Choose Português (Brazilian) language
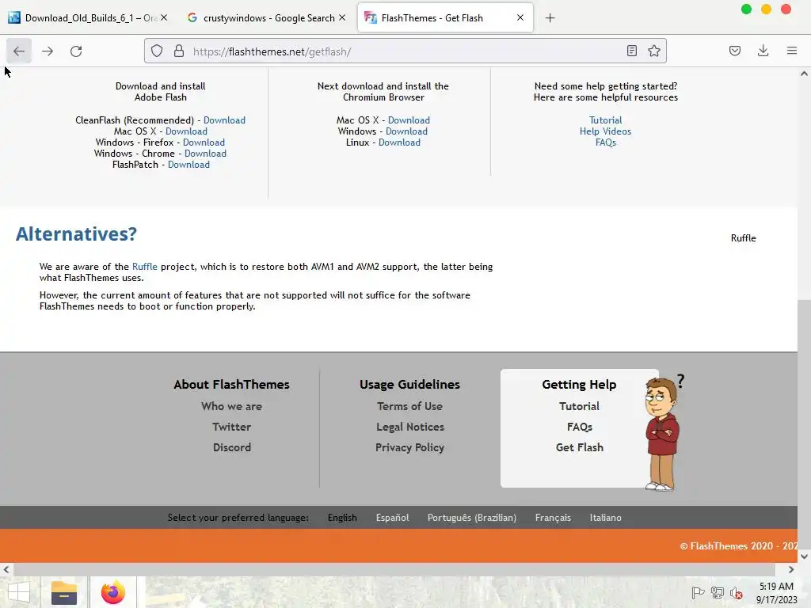The height and width of the screenshot is (608, 811). pyautogui.click(x=472, y=518)
